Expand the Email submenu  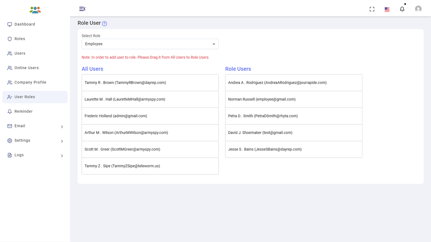click(x=62, y=127)
